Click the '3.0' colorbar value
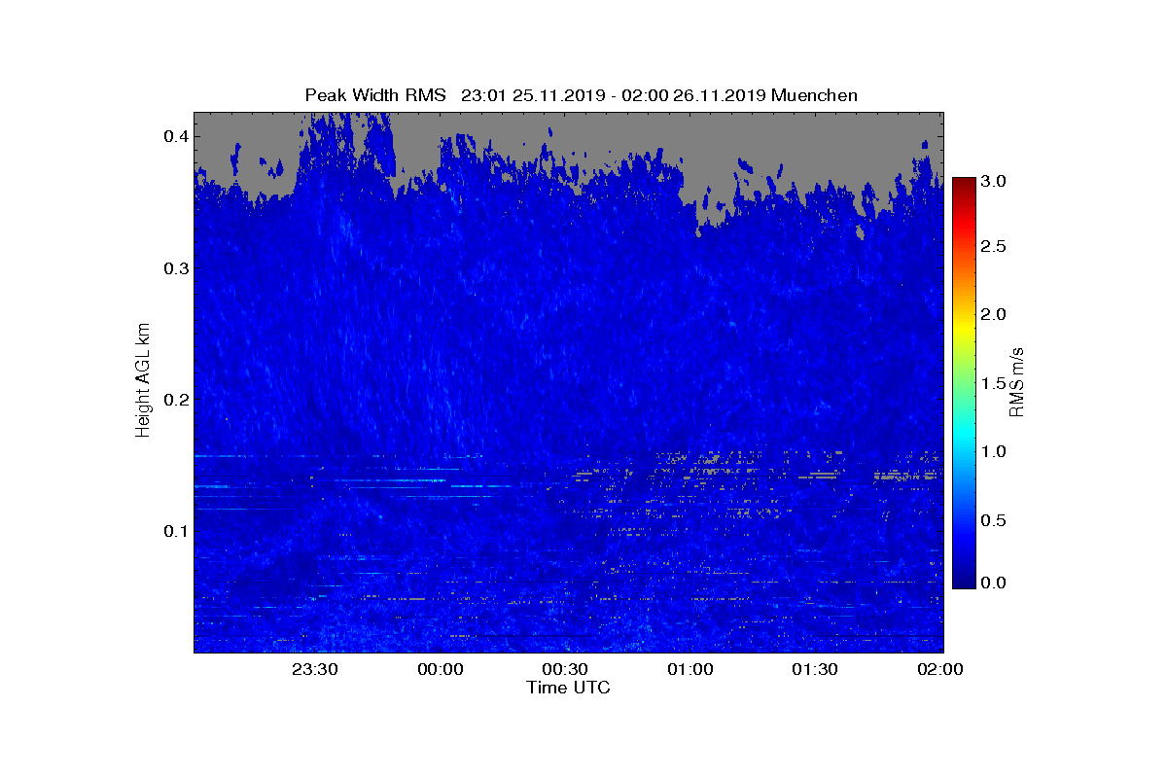Image resolution: width=1167 pixels, height=778 pixels. coord(994,181)
